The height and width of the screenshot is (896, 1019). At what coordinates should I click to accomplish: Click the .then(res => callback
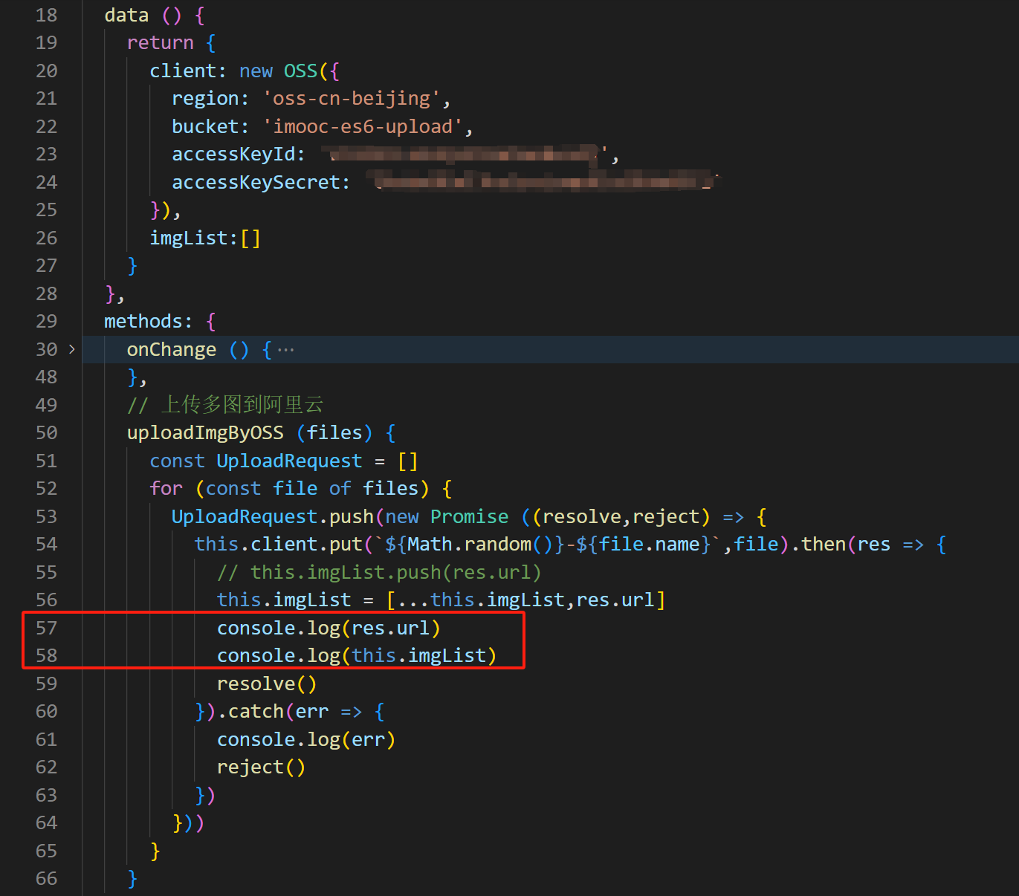[867, 545]
